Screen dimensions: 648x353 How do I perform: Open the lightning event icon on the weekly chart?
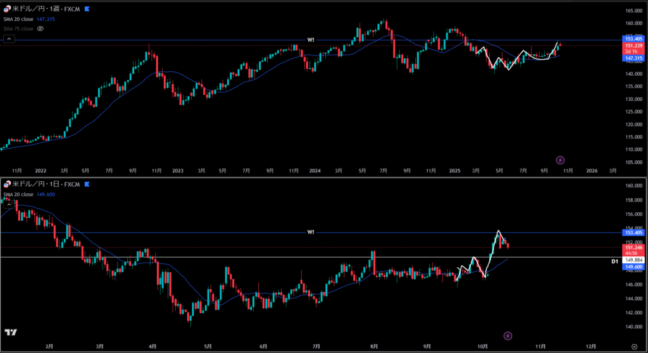click(x=560, y=160)
